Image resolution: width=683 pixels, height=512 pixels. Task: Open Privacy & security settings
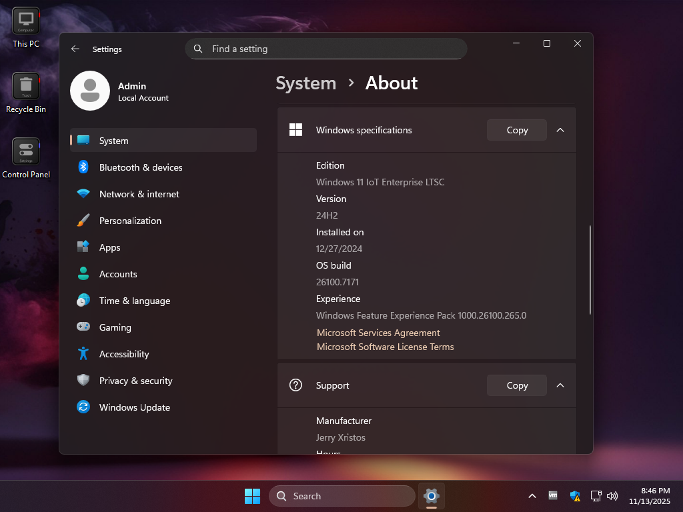coord(135,381)
